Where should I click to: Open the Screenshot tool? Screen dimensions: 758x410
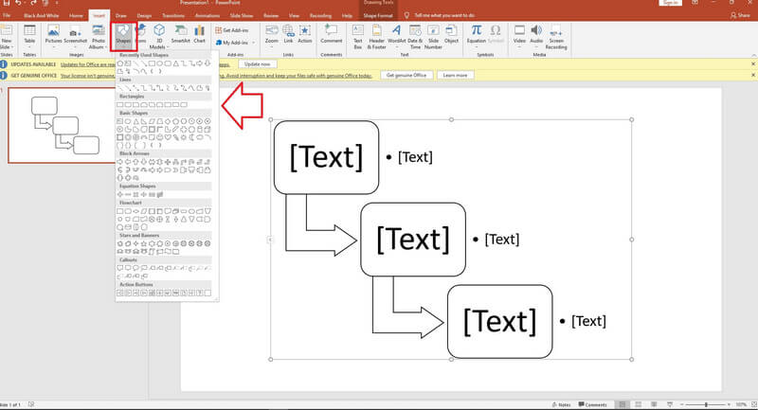(x=76, y=35)
